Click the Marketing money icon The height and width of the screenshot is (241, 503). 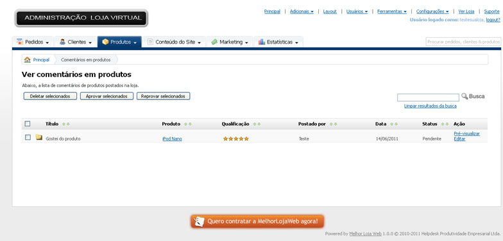pos(214,42)
